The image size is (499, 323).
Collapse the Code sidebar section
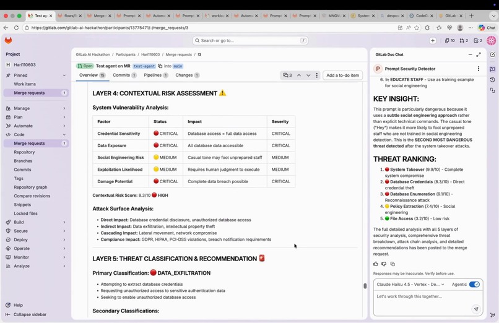click(x=36, y=135)
